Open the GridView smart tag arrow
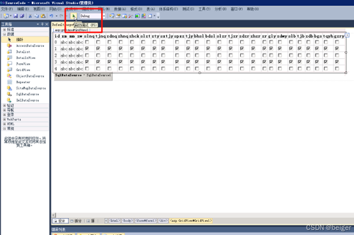Viewport: 354px width, 235px height. pyautogui.click(x=347, y=35)
